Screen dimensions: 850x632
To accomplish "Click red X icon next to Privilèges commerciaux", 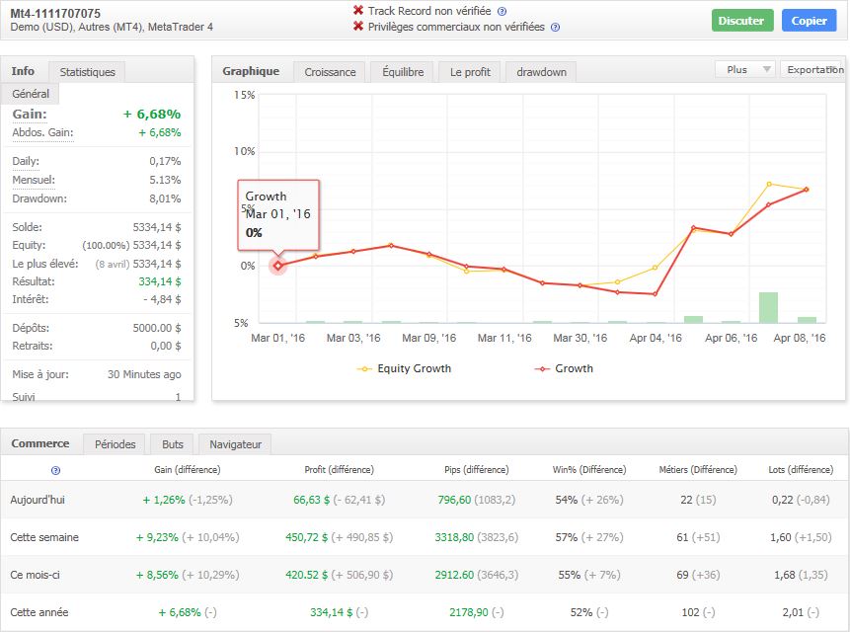I will point(358,27).
